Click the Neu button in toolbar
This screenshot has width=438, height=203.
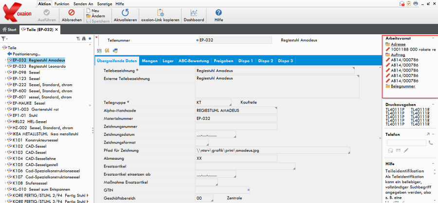coord(92,10)
